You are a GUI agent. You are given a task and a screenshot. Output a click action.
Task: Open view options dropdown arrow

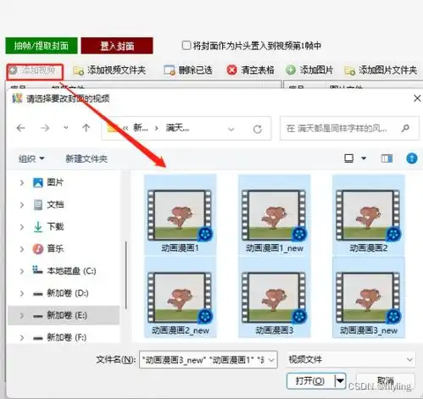[x=364, y=158]
